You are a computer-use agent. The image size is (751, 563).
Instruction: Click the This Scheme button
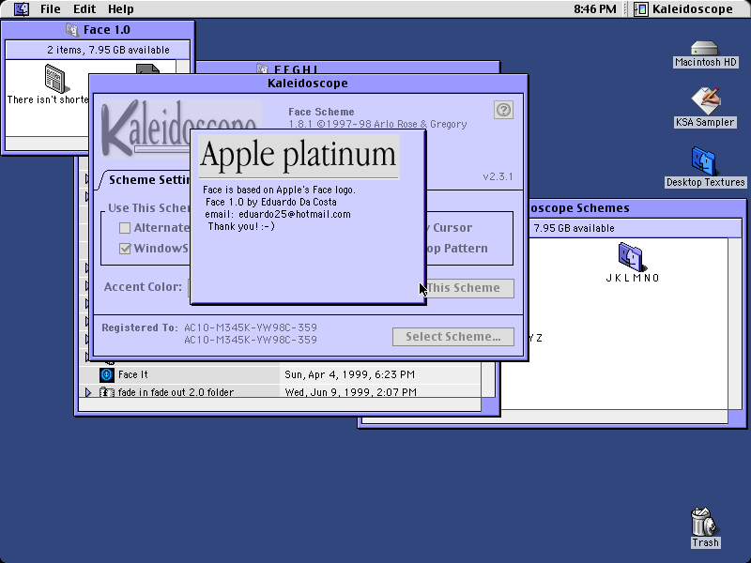(x=470, y=288)
